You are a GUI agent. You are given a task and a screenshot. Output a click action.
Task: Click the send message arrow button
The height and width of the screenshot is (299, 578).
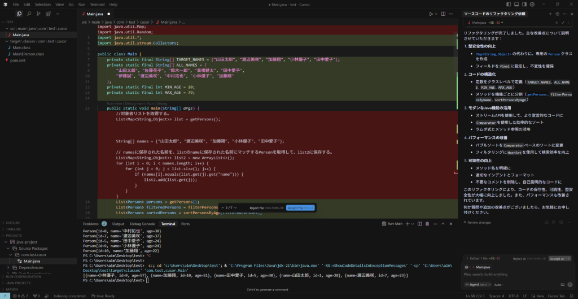coord(569,285)
